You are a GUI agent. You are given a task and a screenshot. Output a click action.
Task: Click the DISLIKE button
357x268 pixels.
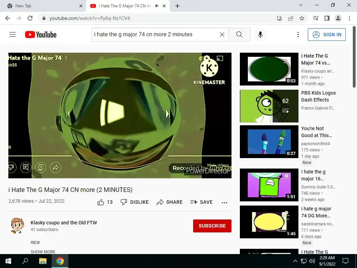[135, 202]
